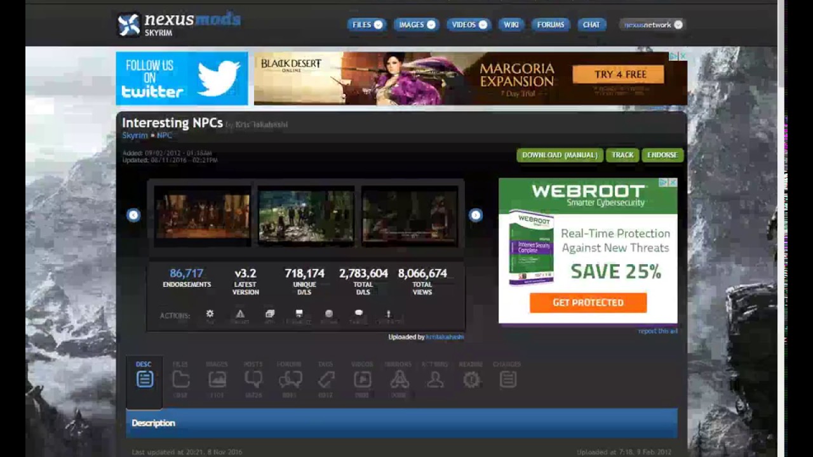Image resolution: width=813 pixels, height=457 pixels.
Task: Click the Follow Us on Twitter banner
Action: [x=182, y=79]
